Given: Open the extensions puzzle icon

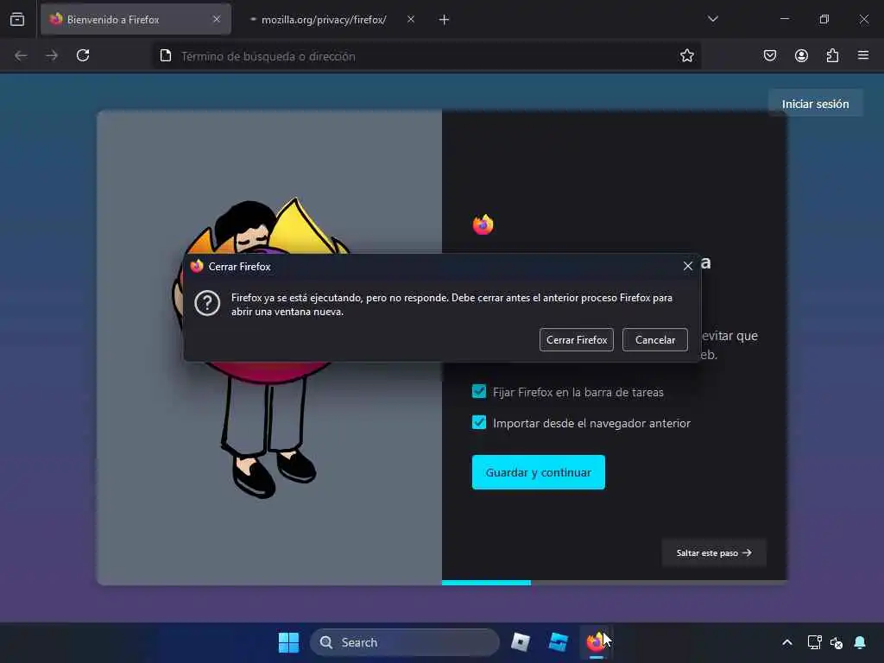Looking at the screenshot, I should tap(832, 55).
